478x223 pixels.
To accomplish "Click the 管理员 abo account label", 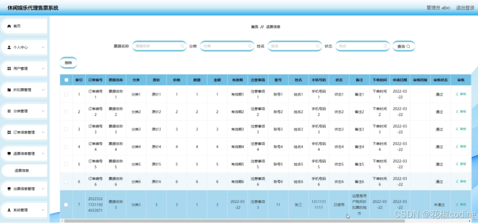I will pos(438,8).
